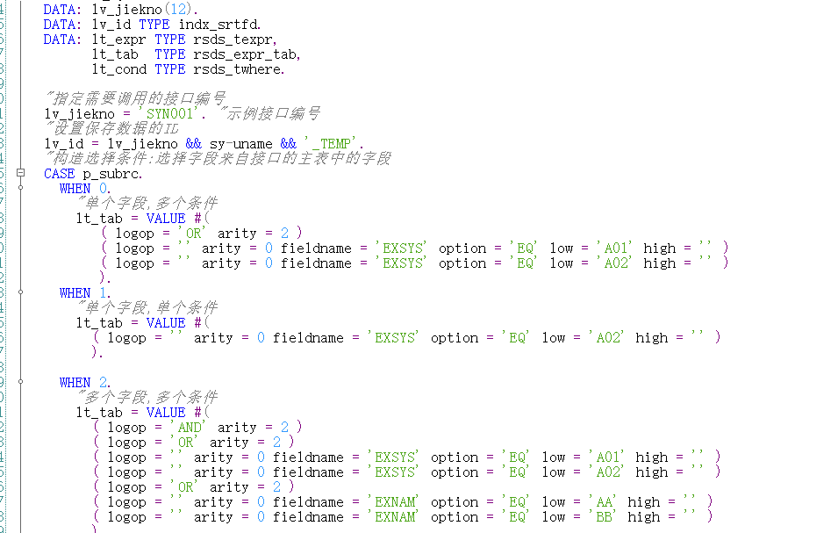Viewport: 838px width, 533px height.
Task: Click 'lt_tab = VALUE #(' under WHEN 1
Action: pyautogui.click(x=143, y=323)
